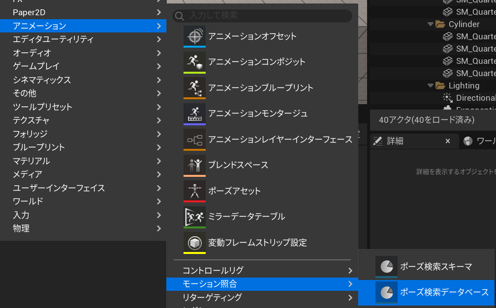The height and width of the screenshot is (308, 496).
Task: Open the ユーザーインターフェイス category
Action: pos(83,188)
